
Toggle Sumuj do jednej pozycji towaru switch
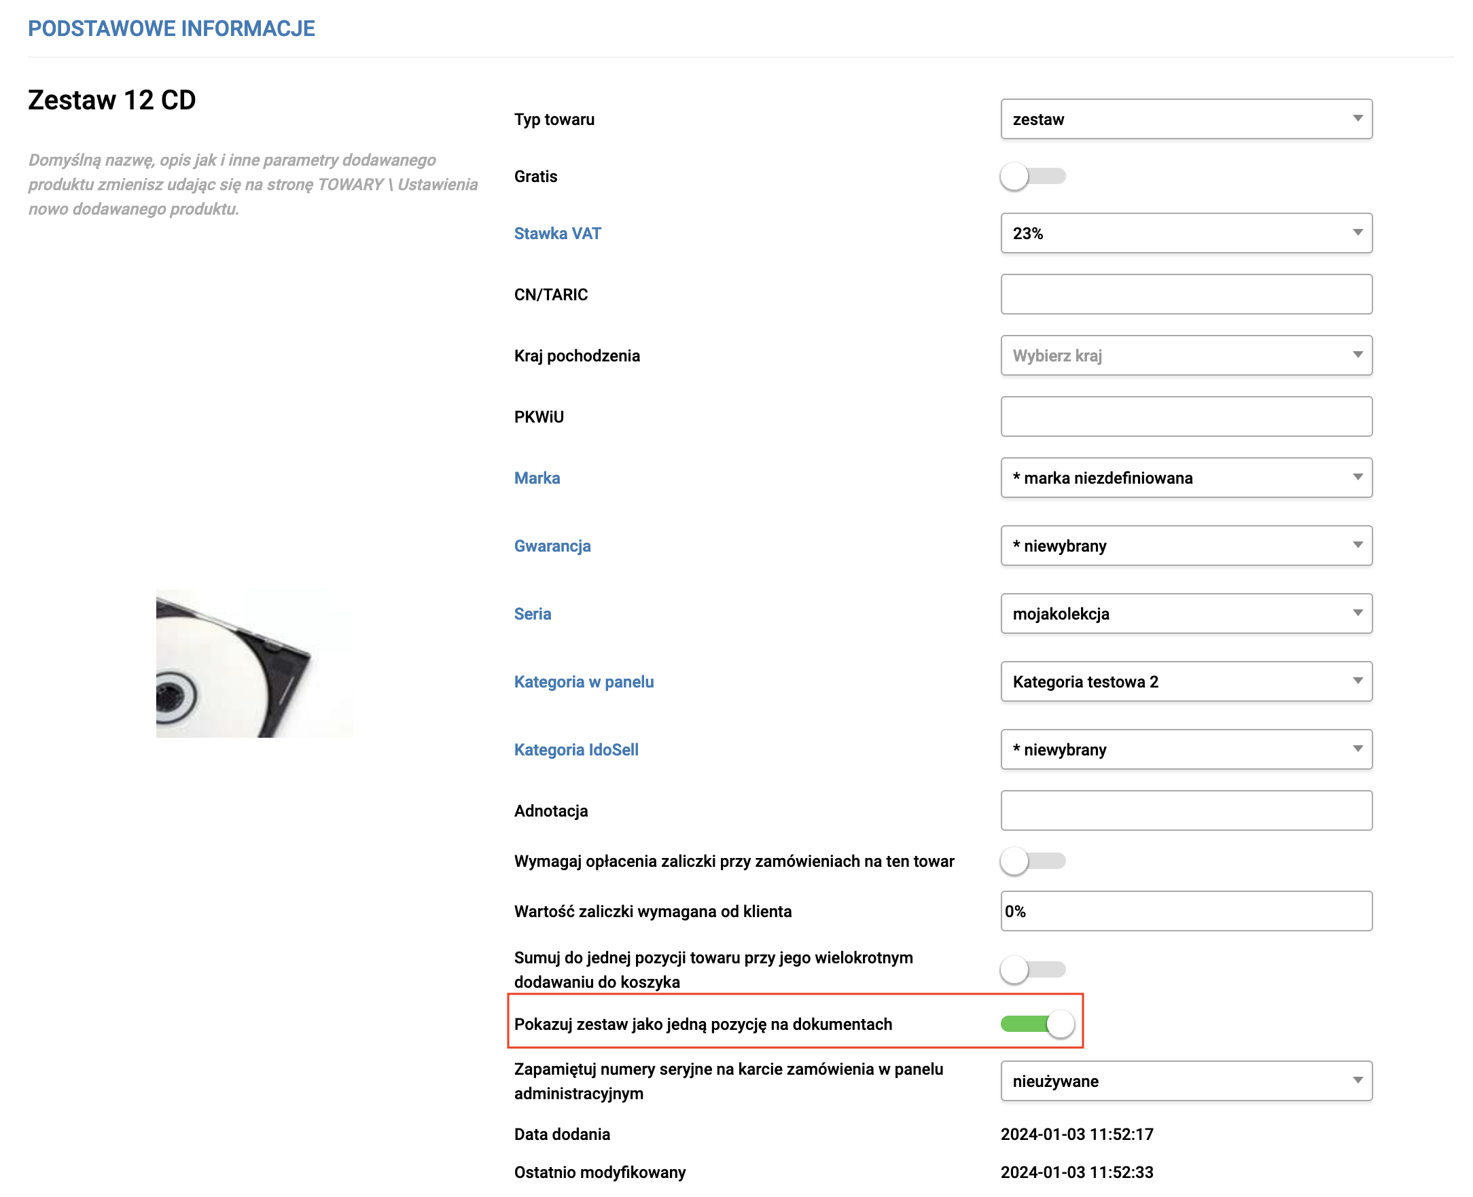pos(1032,970)
